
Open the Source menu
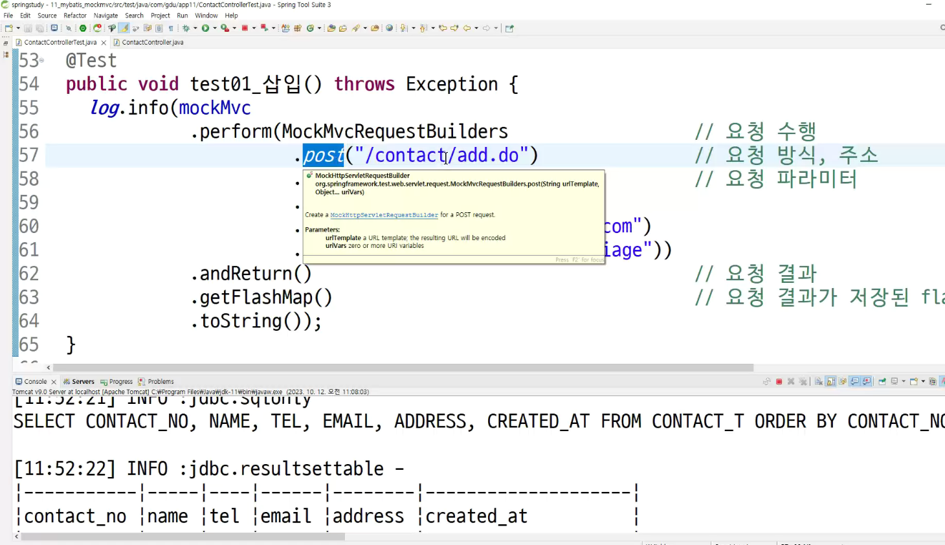47,16
